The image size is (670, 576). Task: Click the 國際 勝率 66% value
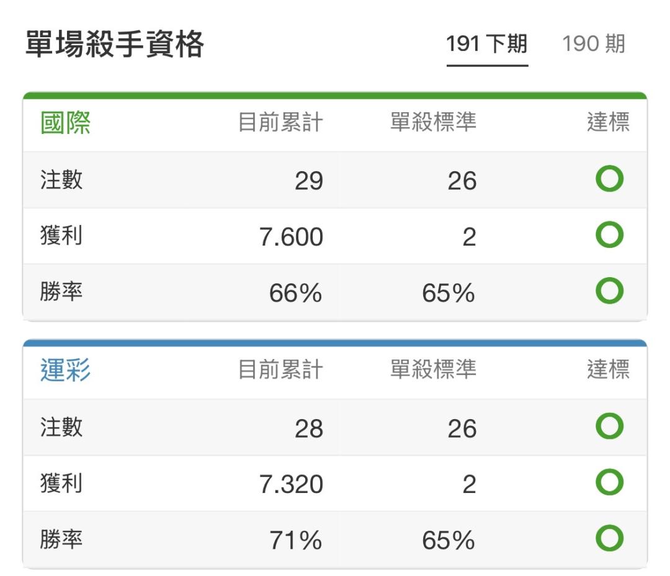[296, 293]
